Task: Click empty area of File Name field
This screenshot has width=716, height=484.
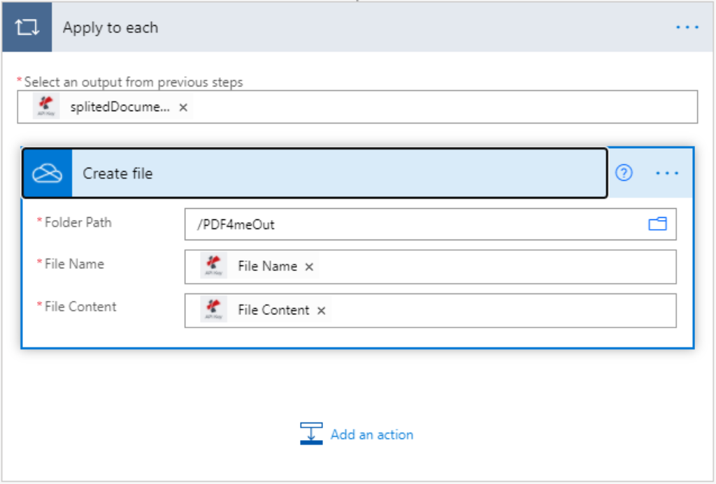Action: pos(489,267)
